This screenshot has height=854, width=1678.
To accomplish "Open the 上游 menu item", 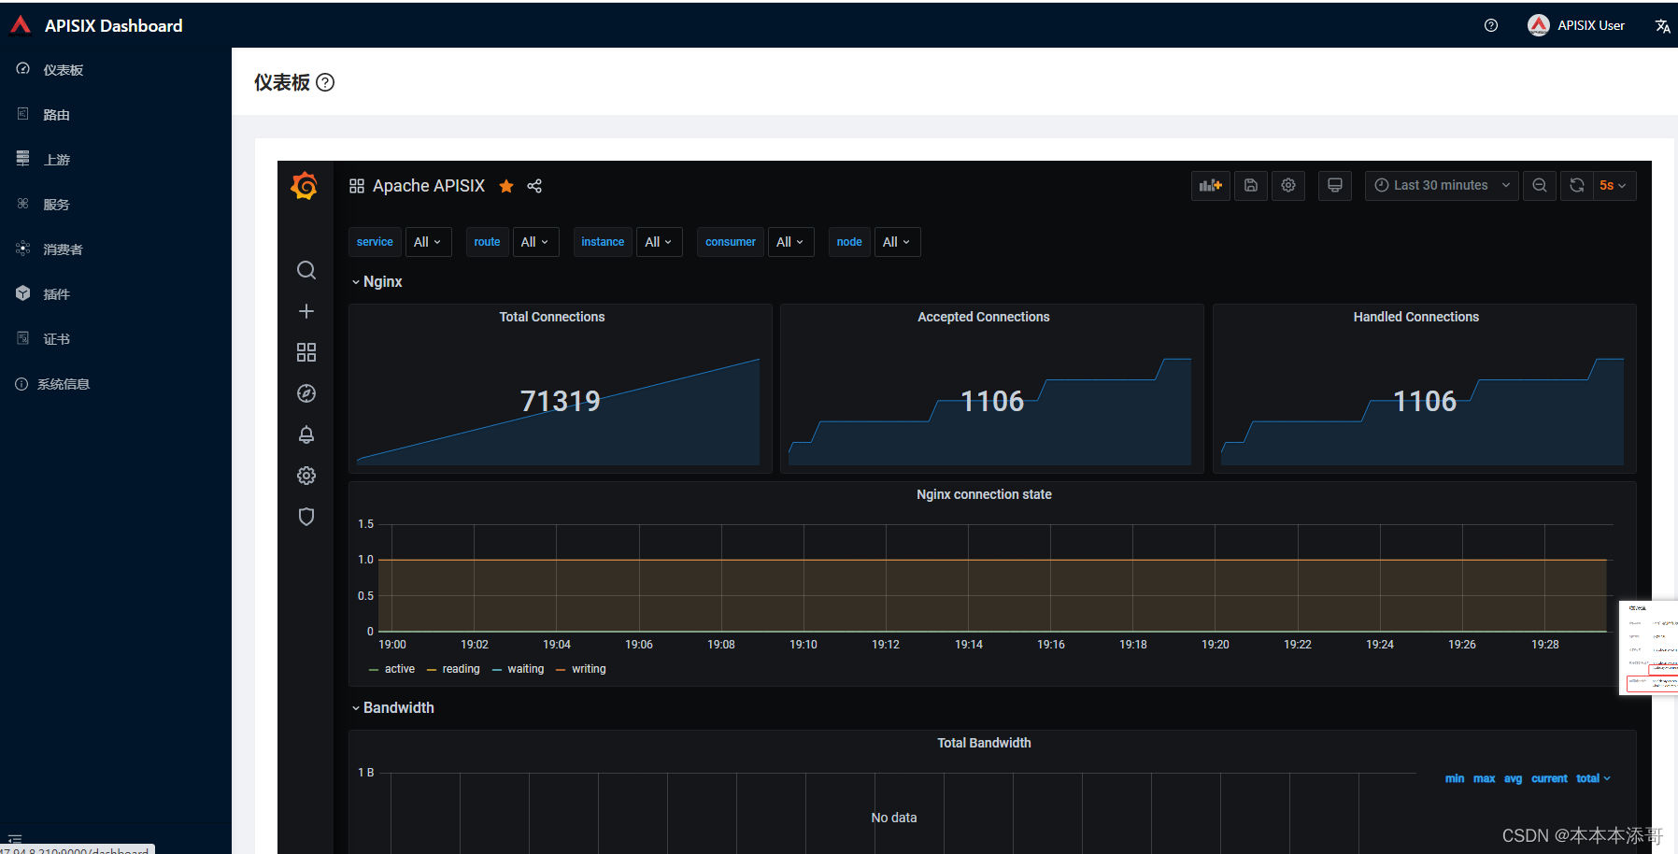I will [116, 160].
